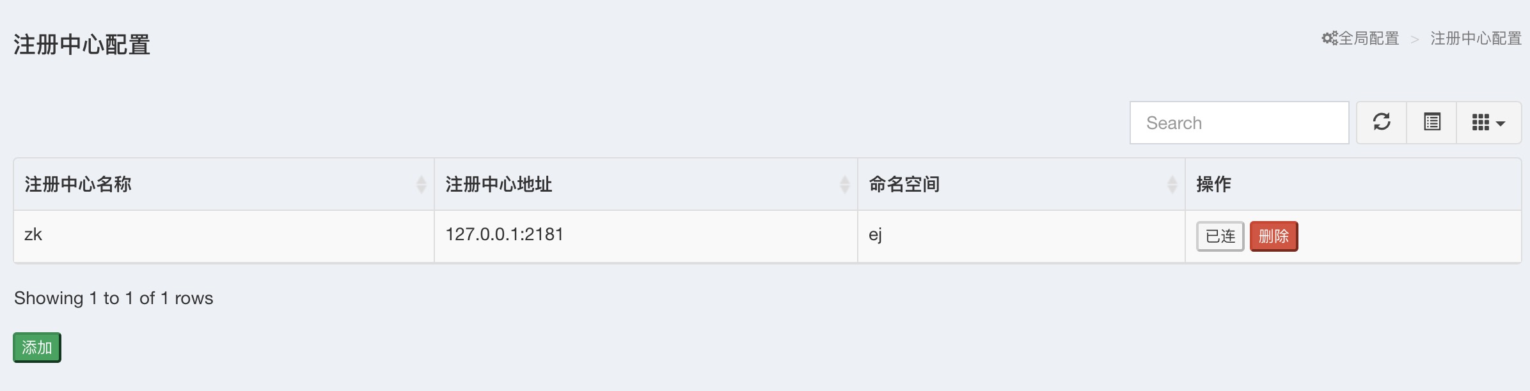Select the 注册中心配置 breadcrumb item

click(x=1476, y=38)
